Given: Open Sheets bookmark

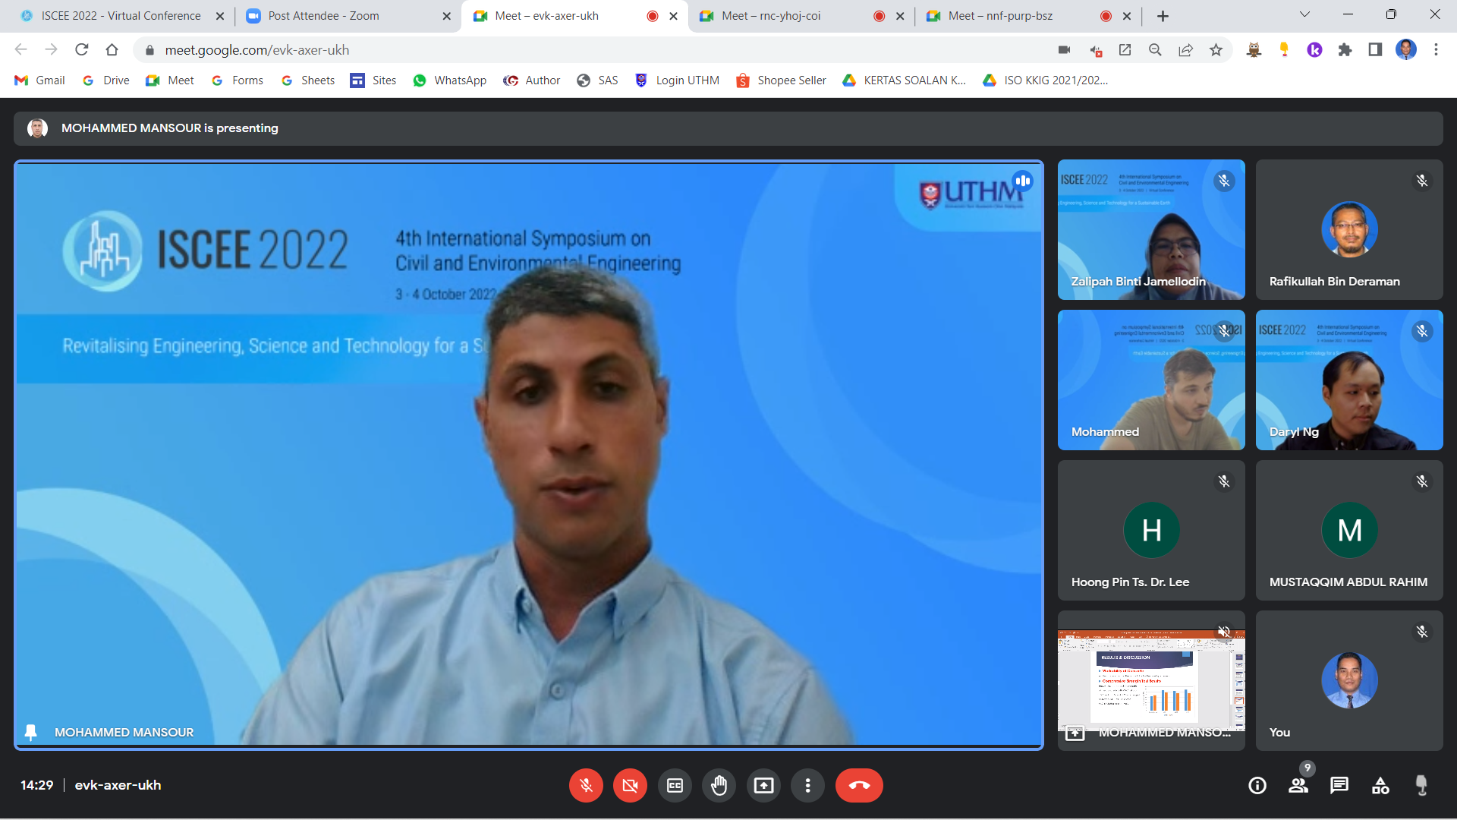Looking at the screenshot, I should coord(307,80).
